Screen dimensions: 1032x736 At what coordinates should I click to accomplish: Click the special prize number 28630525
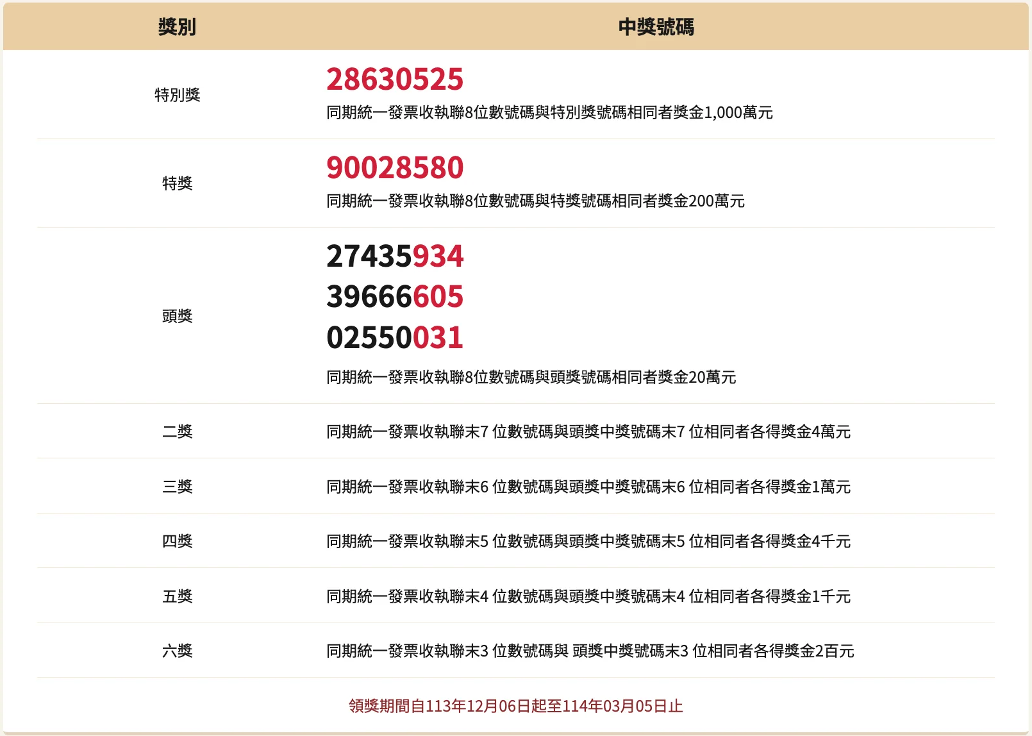point(395,79)
